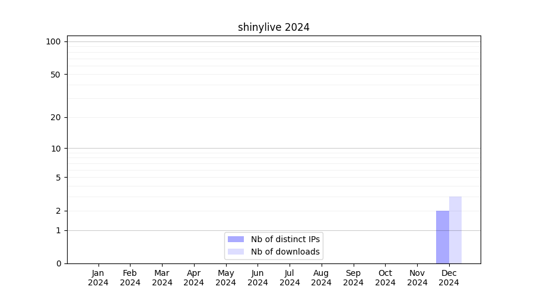Select the 'May 2024' x-axis label
534x296 pixels.
[226, 278]
